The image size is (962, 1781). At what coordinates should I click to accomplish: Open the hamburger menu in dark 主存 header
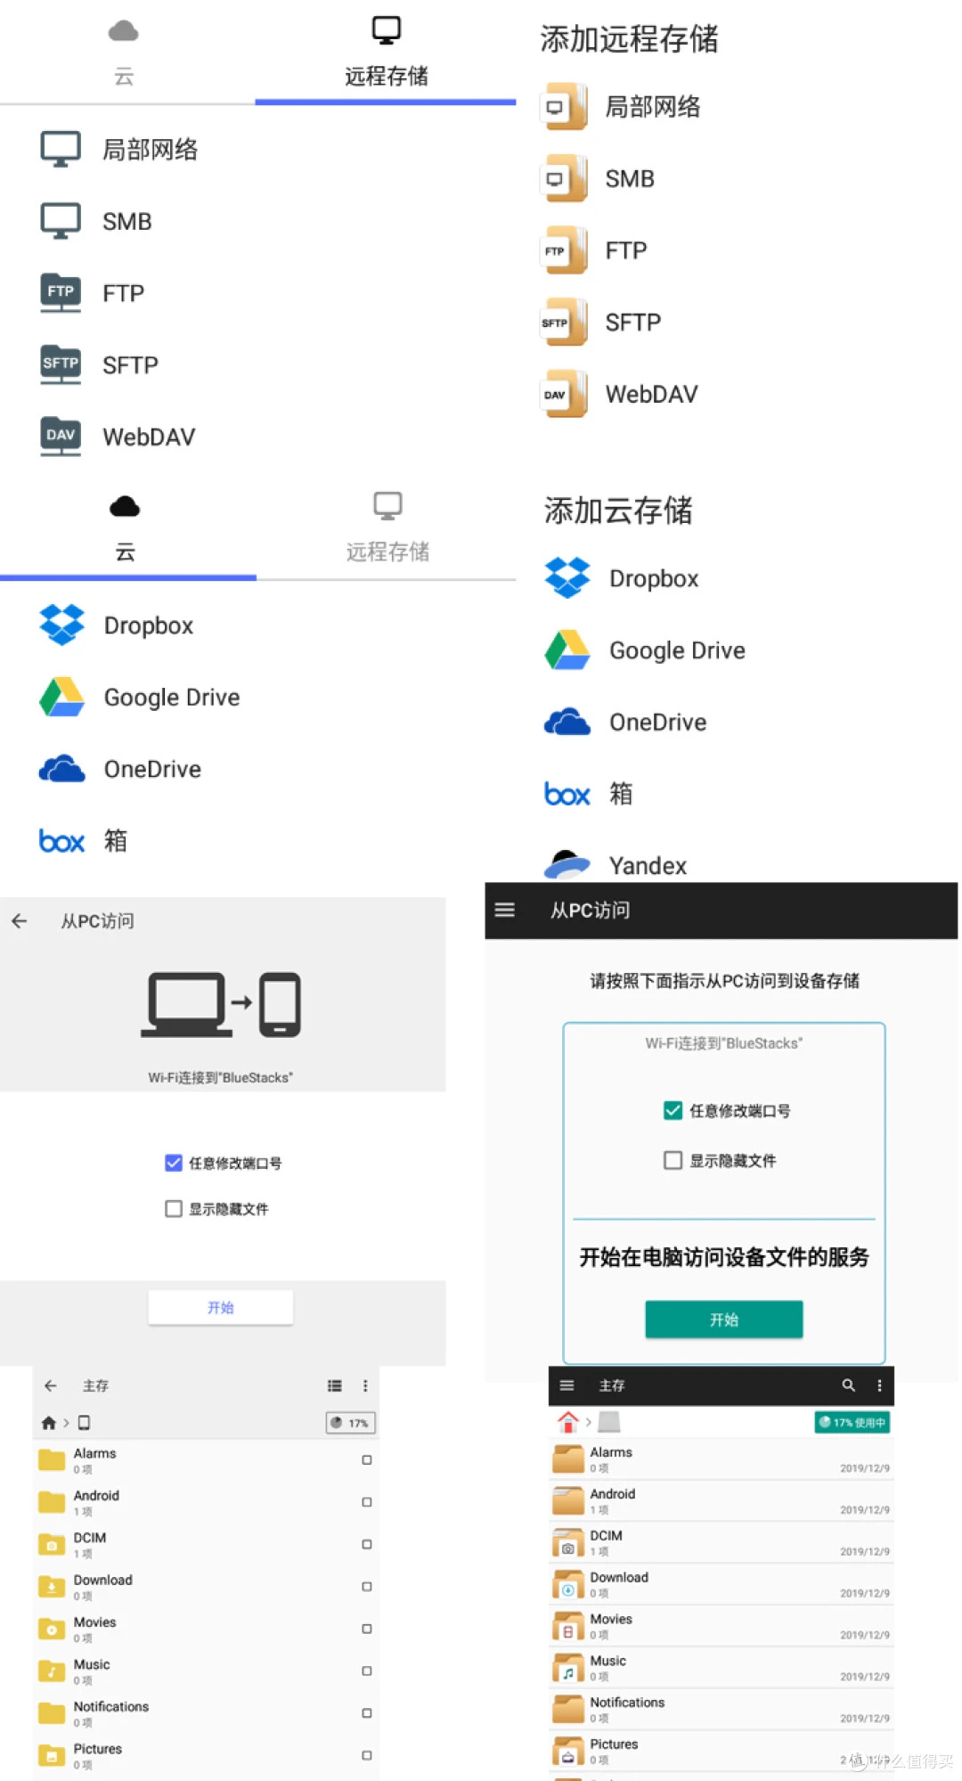coord(567,1385)
